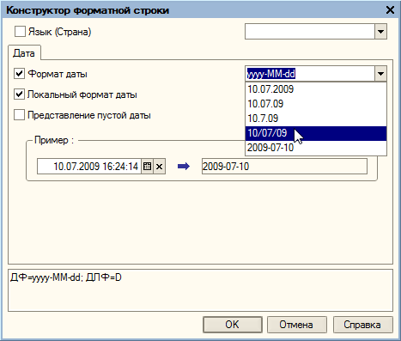Choose 10.07.2009 from format list
The width and height of the screenshot is (401, 341).
pyautogui.click(x=316, y=89)
